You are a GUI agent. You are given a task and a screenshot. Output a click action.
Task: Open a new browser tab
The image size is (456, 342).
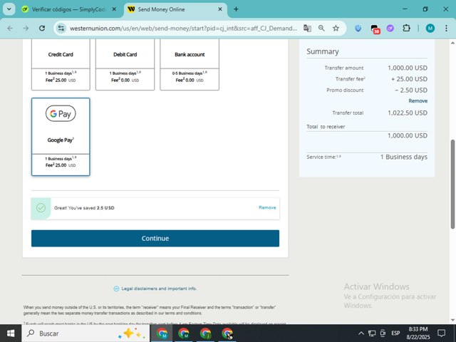click(236, 9)
